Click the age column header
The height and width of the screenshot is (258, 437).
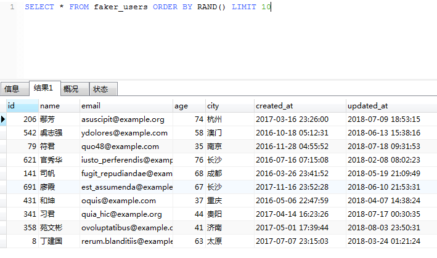click(189, 106)
